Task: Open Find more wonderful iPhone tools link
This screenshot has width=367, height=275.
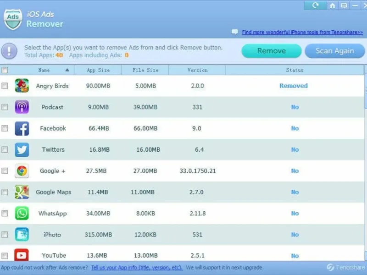Action: pos(302,32)
